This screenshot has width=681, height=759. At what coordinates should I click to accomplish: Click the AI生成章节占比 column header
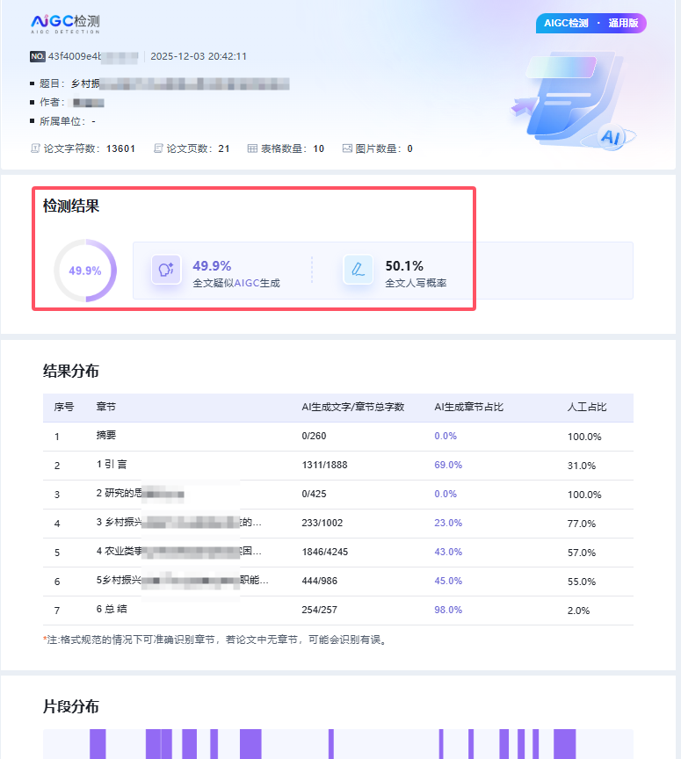pos(469,407)
